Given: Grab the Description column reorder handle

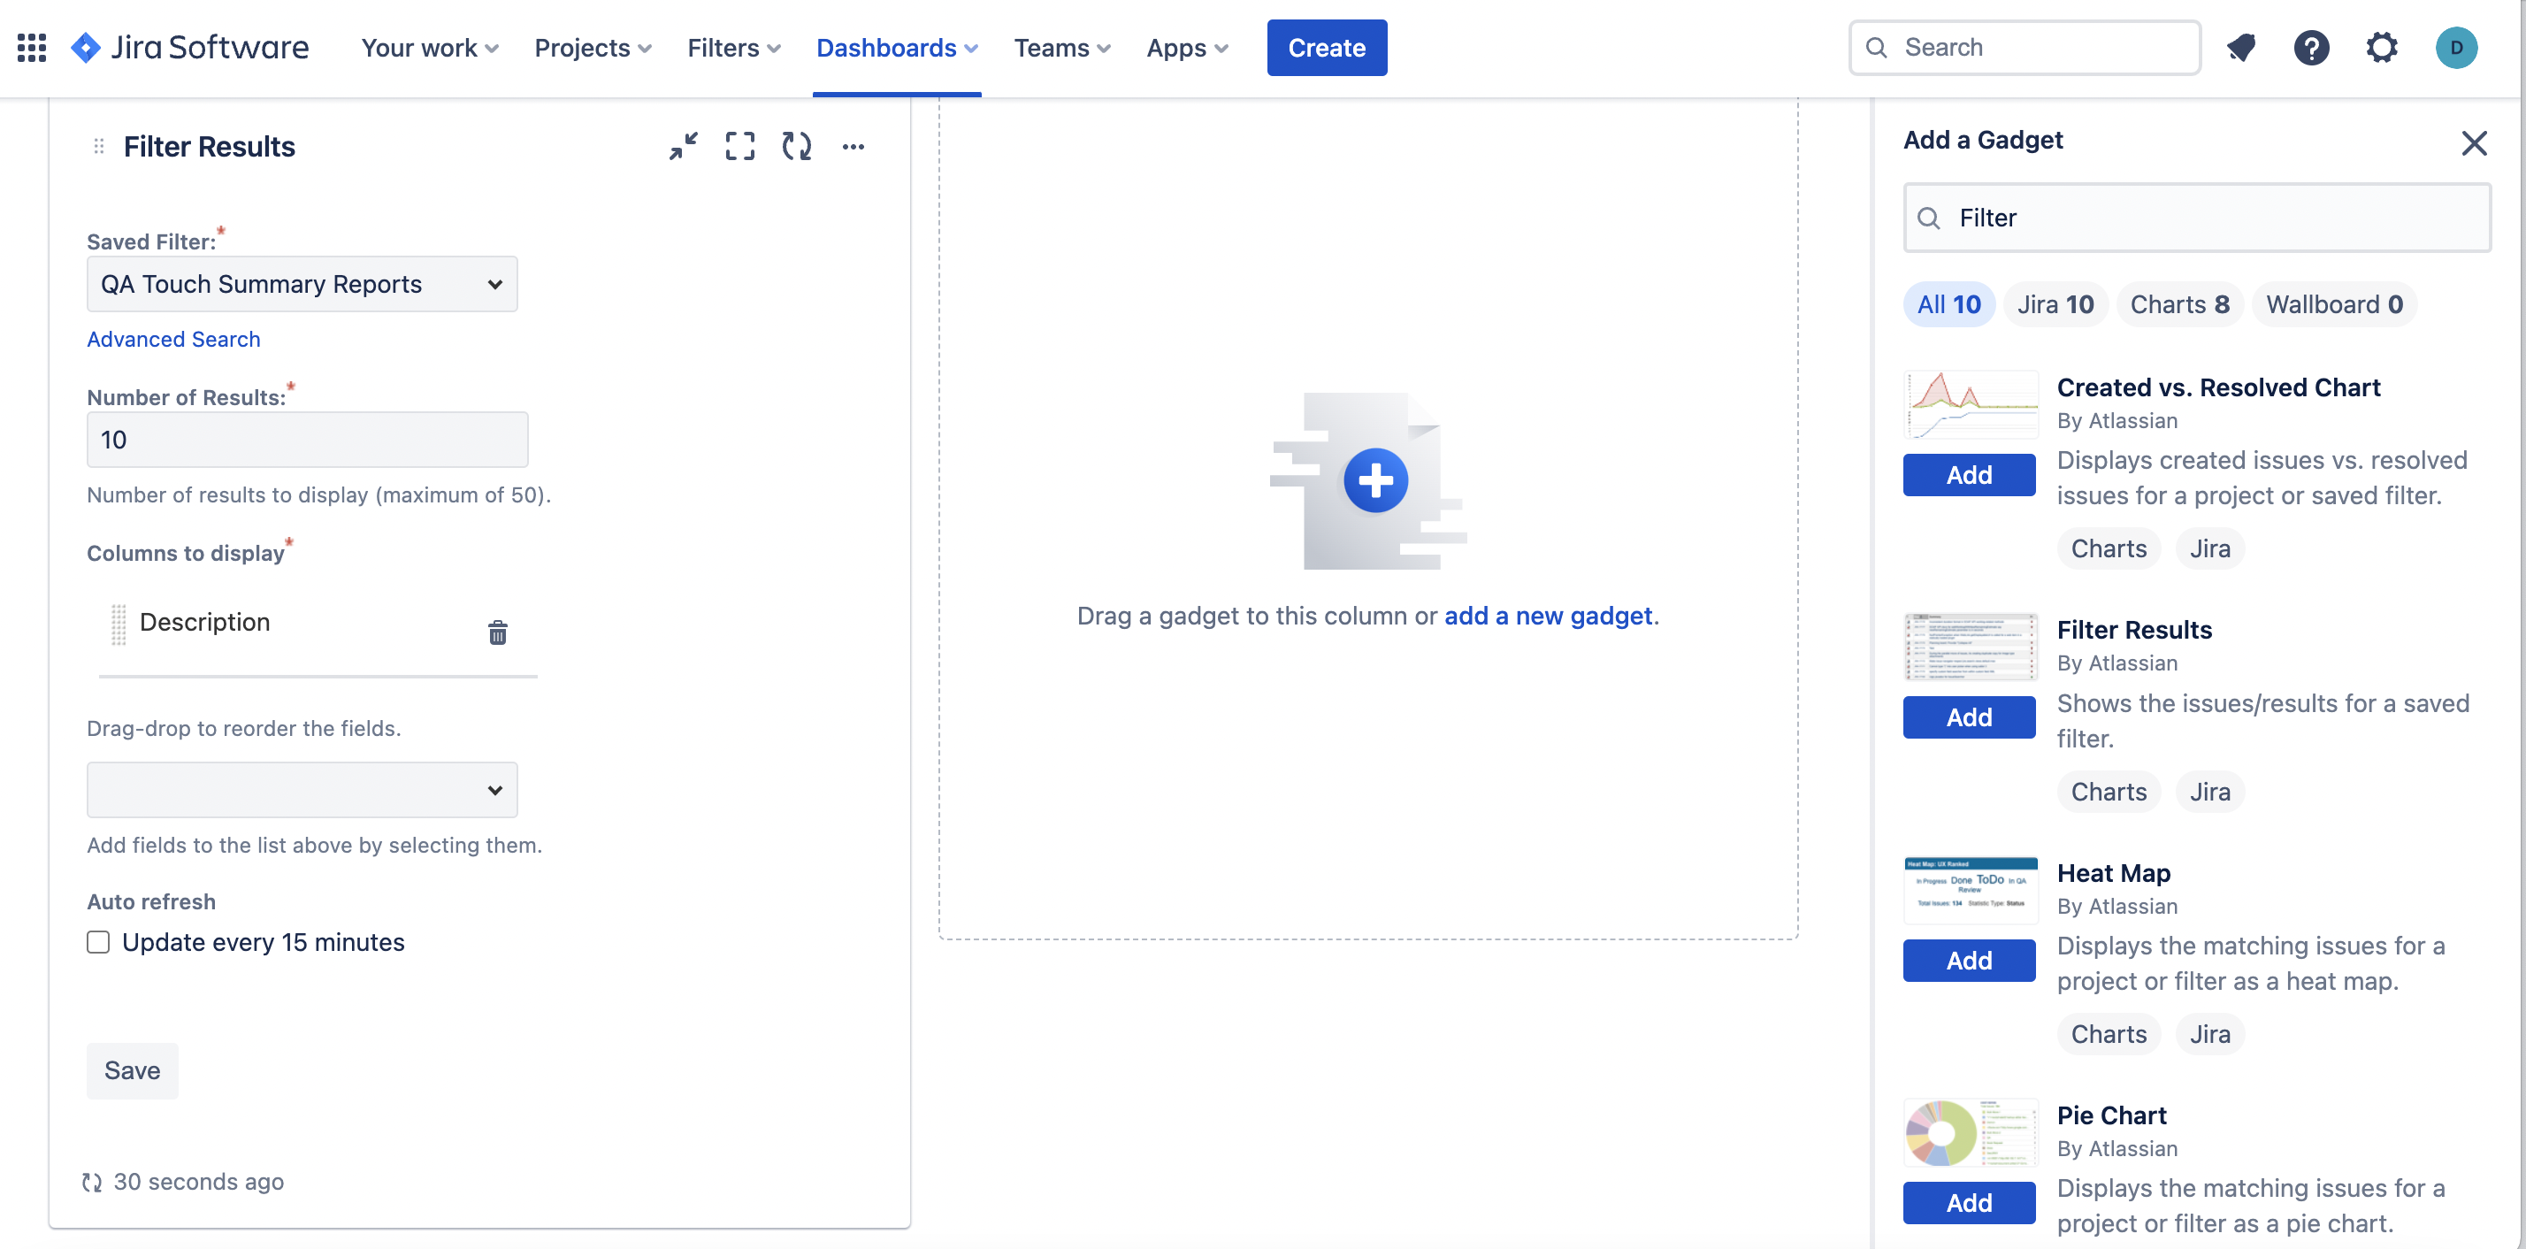Looking at the screenshot, I should pyautogui.click(x=119, y=624).
